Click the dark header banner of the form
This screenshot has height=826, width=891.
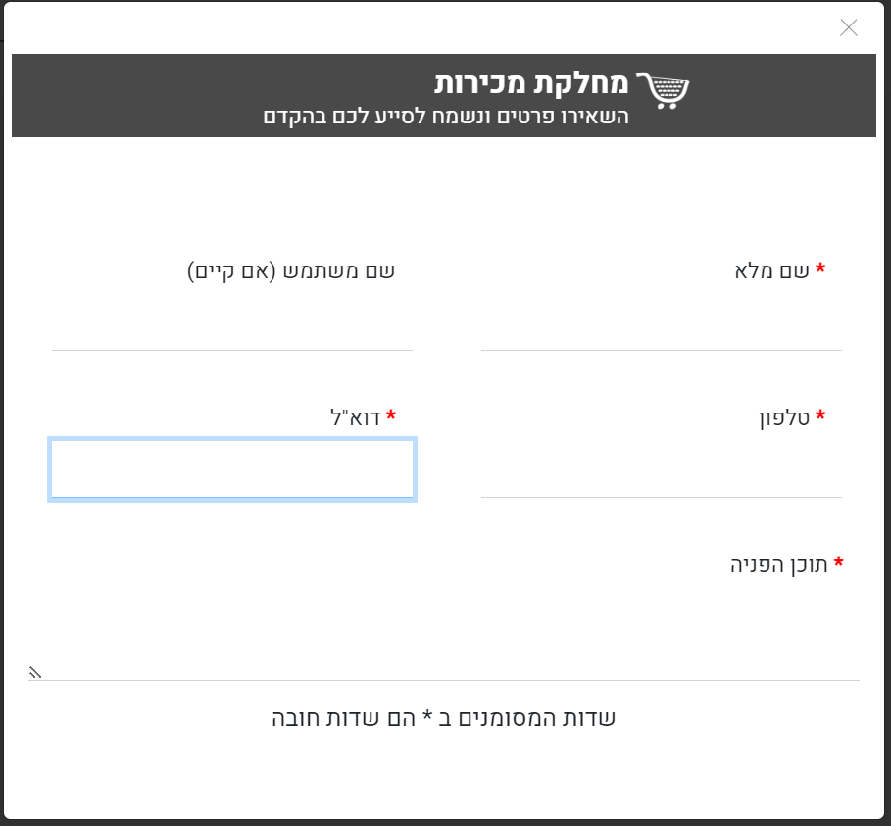[x=196, y=95]
